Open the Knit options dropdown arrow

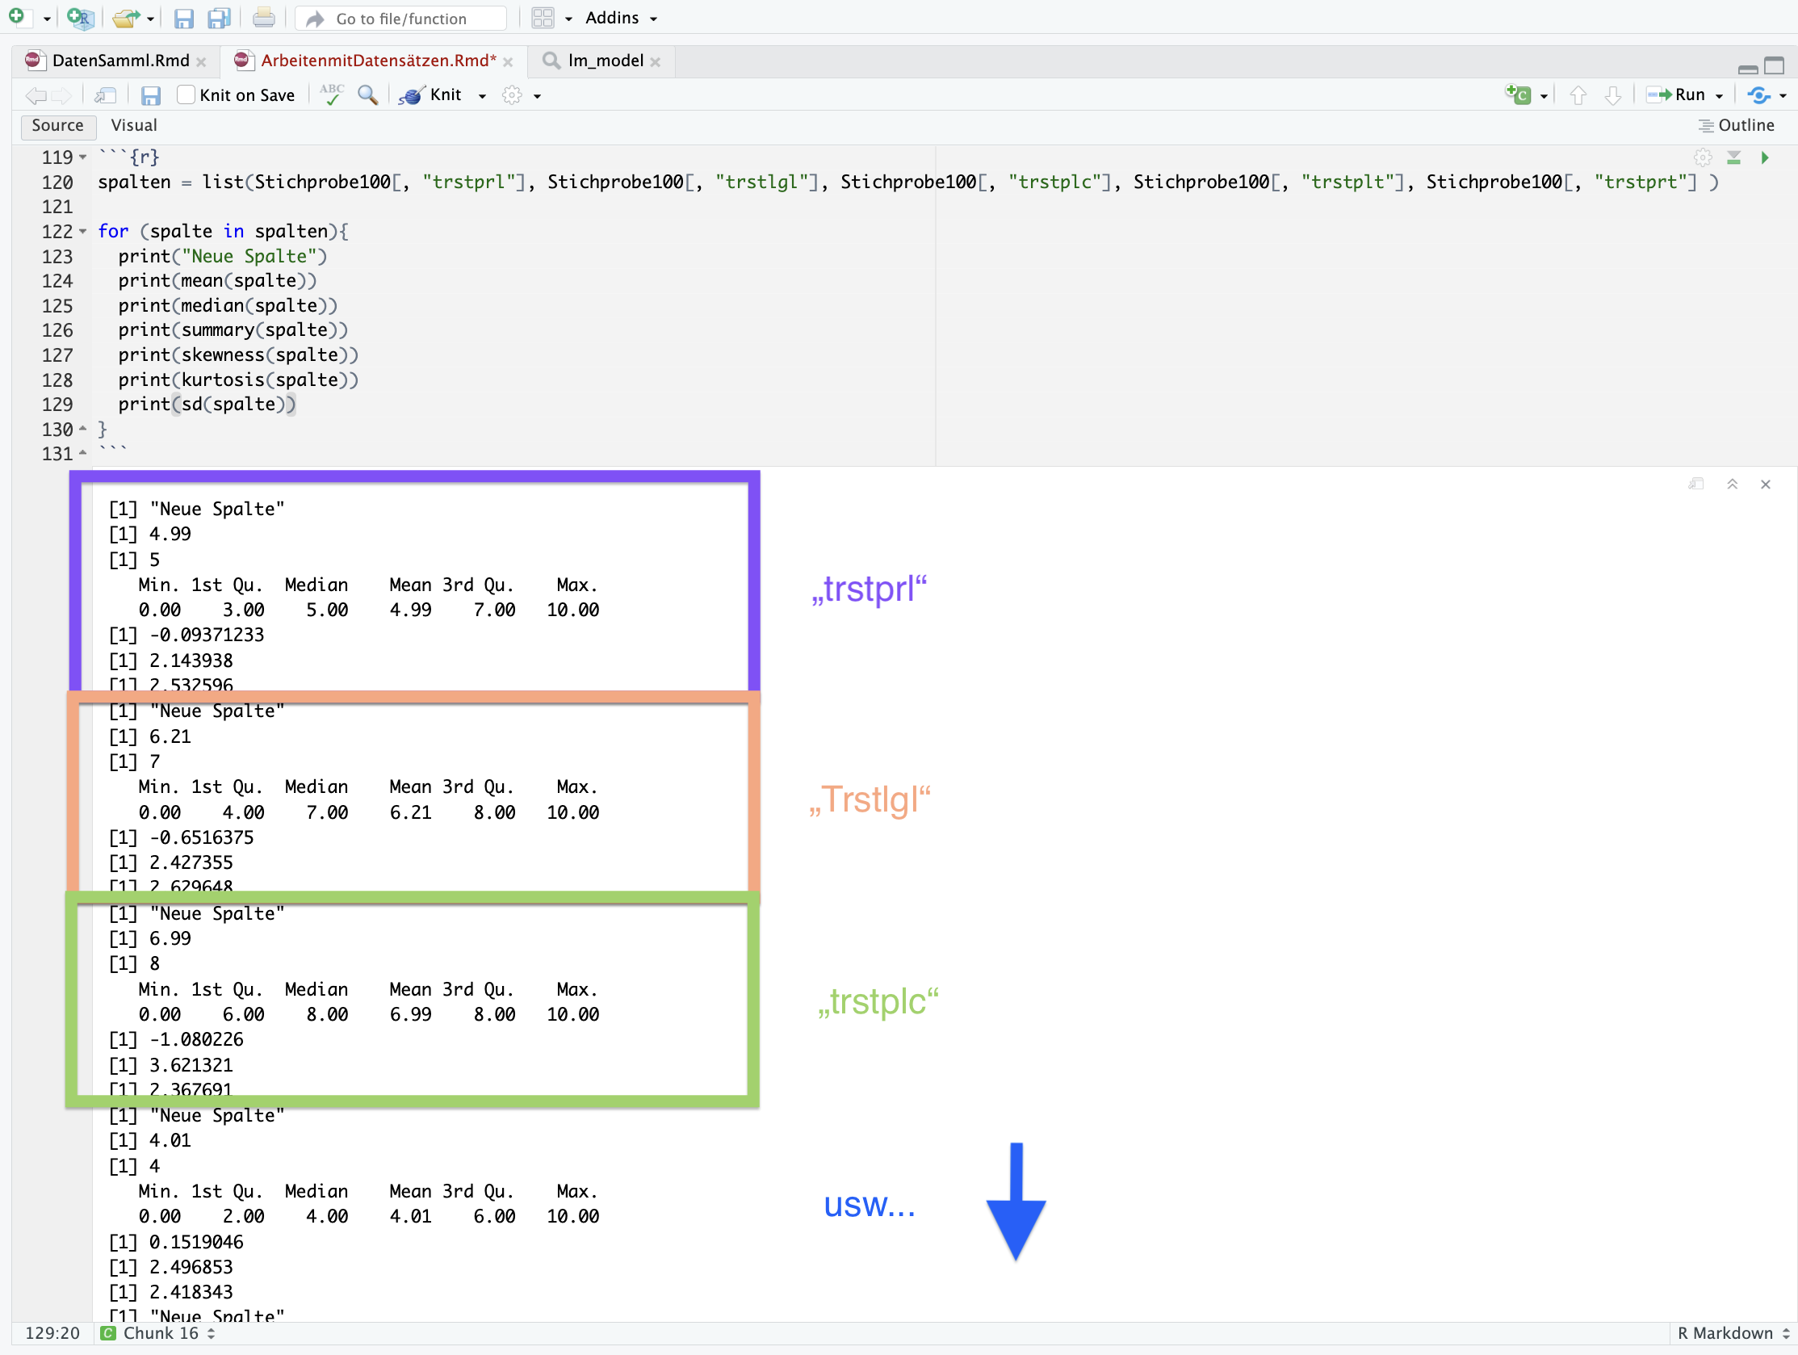pyautogui.click(x=482, y=97)
